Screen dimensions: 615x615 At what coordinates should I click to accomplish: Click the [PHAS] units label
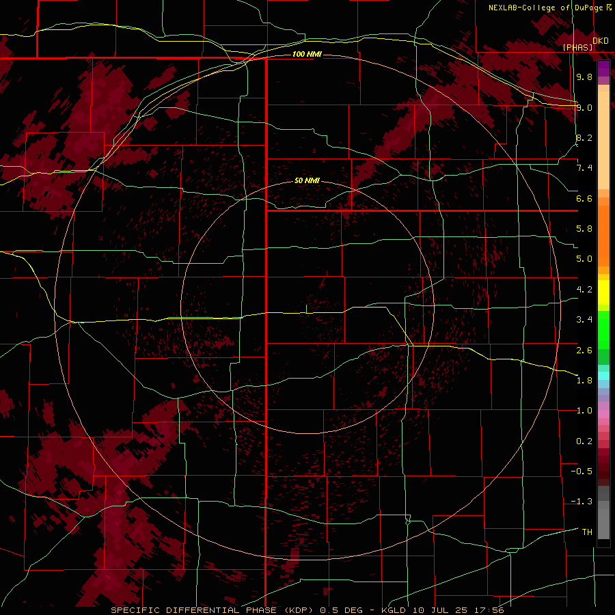(x=577, y=48)
